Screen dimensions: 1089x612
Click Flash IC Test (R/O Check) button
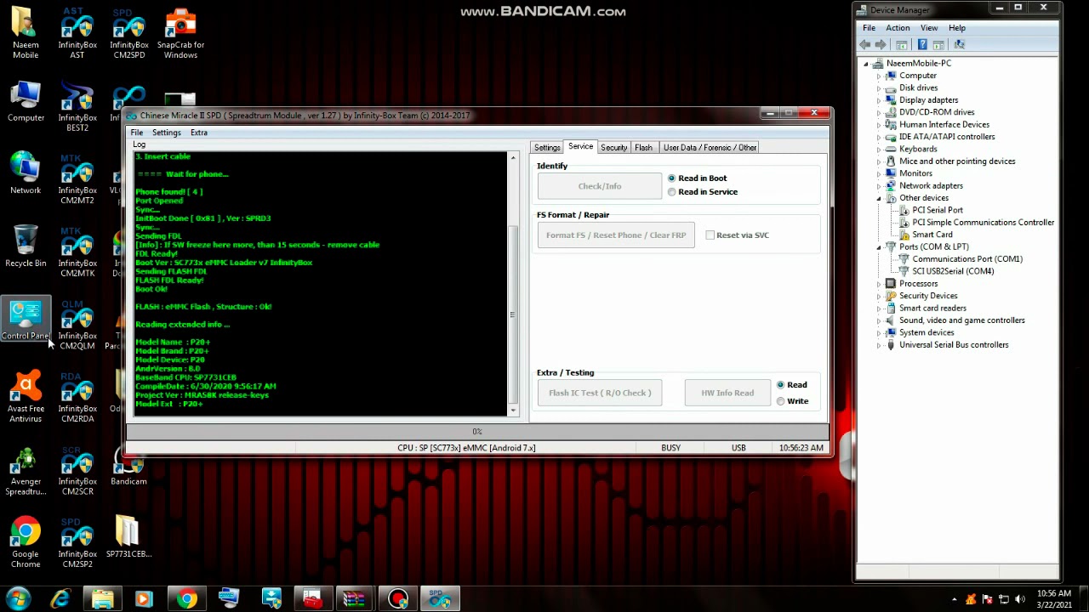pos(600,393)
